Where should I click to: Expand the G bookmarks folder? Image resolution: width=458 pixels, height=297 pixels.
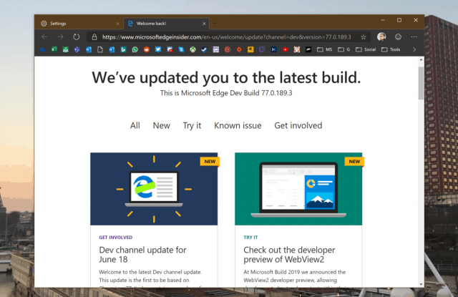tap(343, 49)
